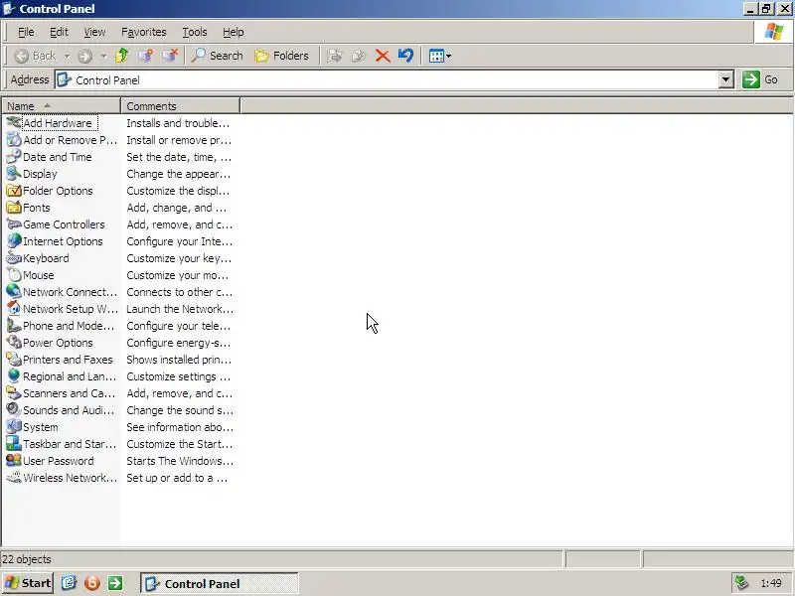Open the Back history dropdown arrow
Image resolution: width=795 pixels, height=596 pixels.
pos(67,56)
